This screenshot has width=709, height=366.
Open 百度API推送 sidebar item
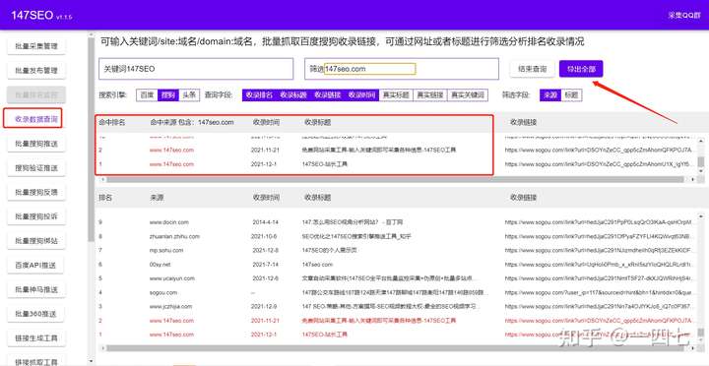coord(36,266)
